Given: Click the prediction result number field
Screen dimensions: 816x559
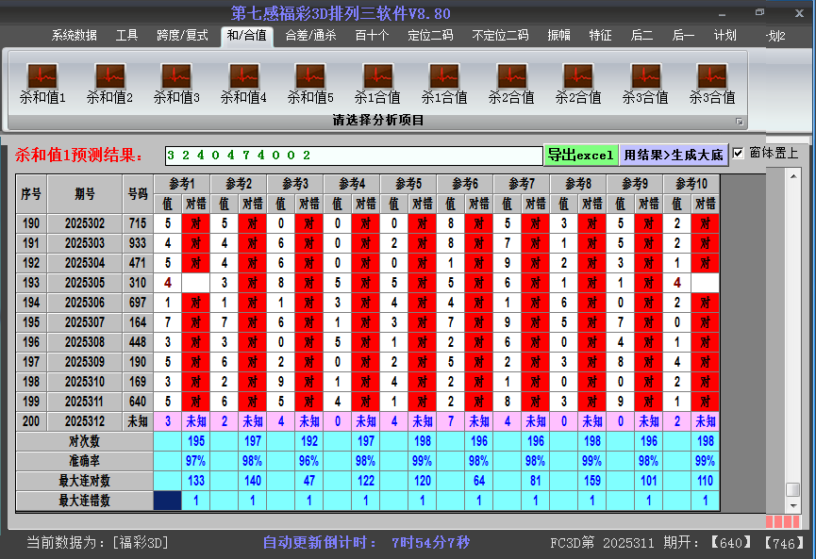Looking at the screenshot, I should [353, 155].
